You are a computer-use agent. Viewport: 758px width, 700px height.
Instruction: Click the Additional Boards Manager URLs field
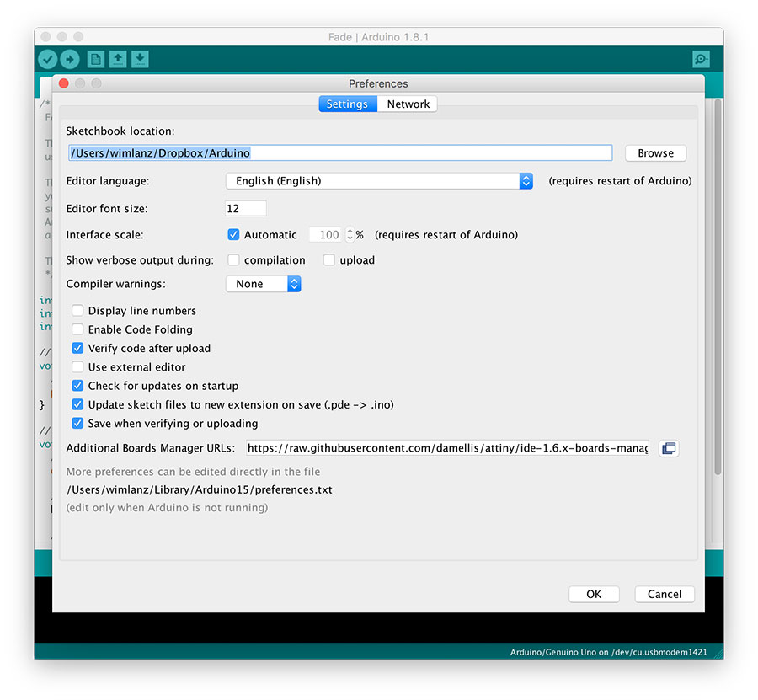point(448,448)
